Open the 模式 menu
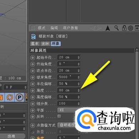This screenshot has height=139, width=139. pyautogui.click(x=42, y=28)
